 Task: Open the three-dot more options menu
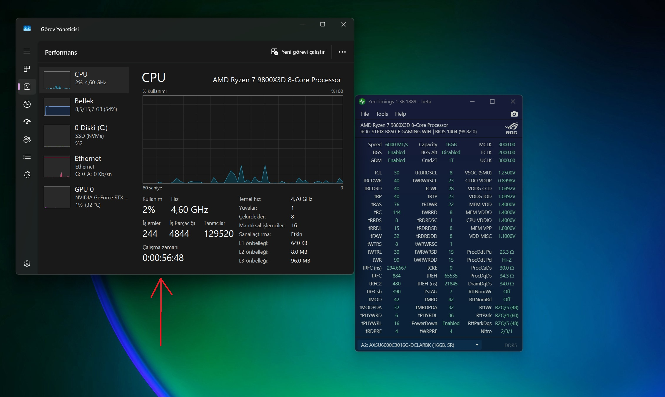pyautogui.click(x=342, y=52)
